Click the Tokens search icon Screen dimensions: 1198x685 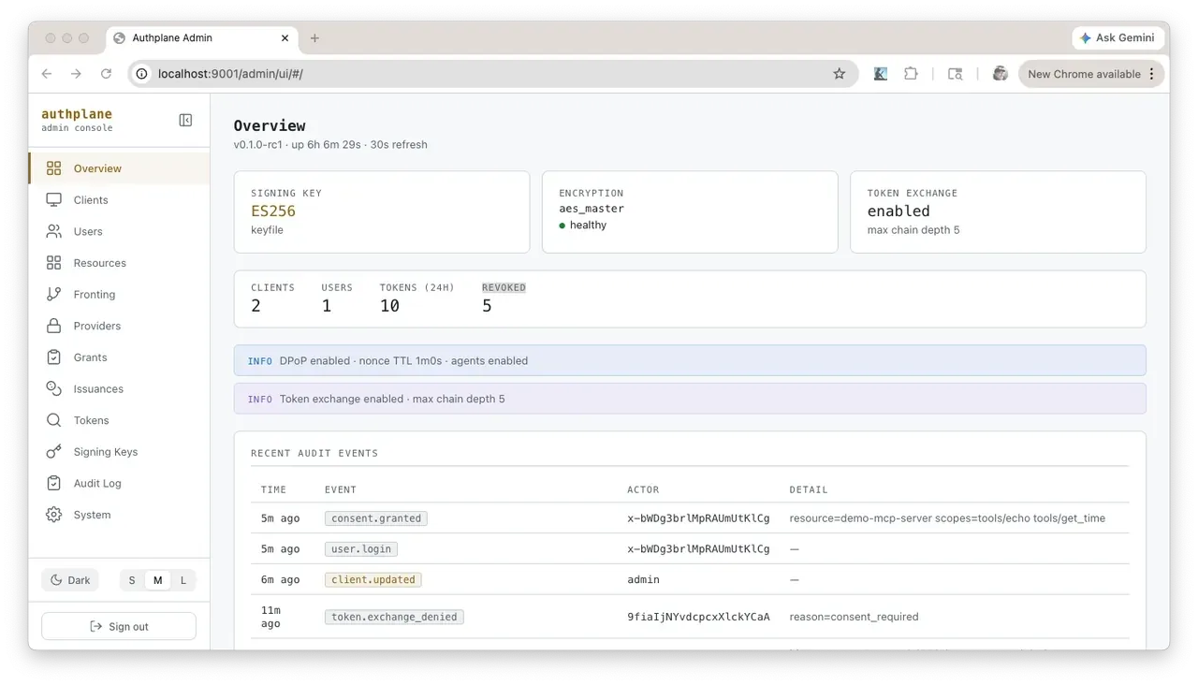(54, 420)
